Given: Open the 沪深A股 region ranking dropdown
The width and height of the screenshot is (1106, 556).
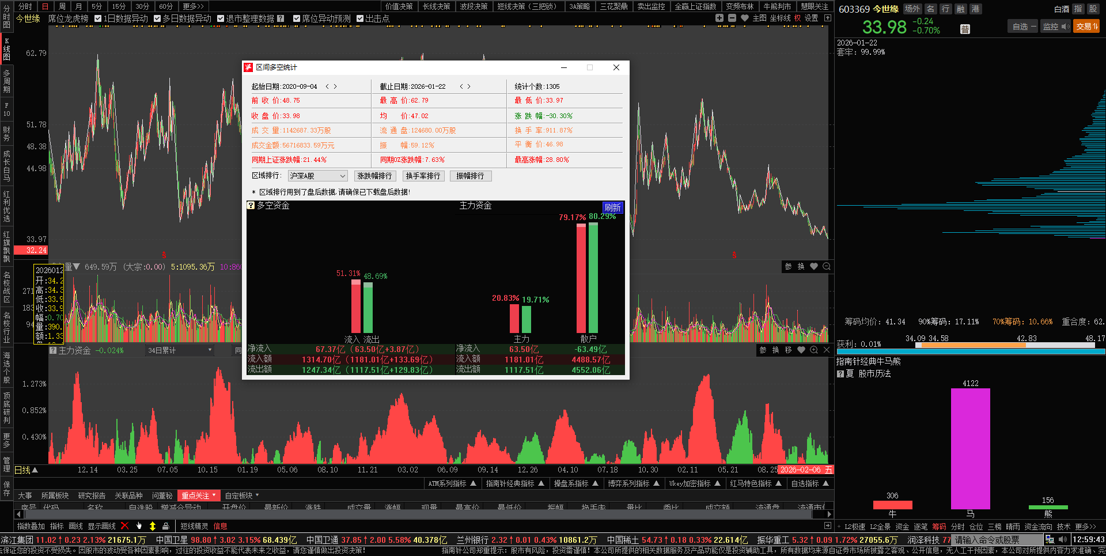Looking at the screenshot, I should (x=317, y=176).
